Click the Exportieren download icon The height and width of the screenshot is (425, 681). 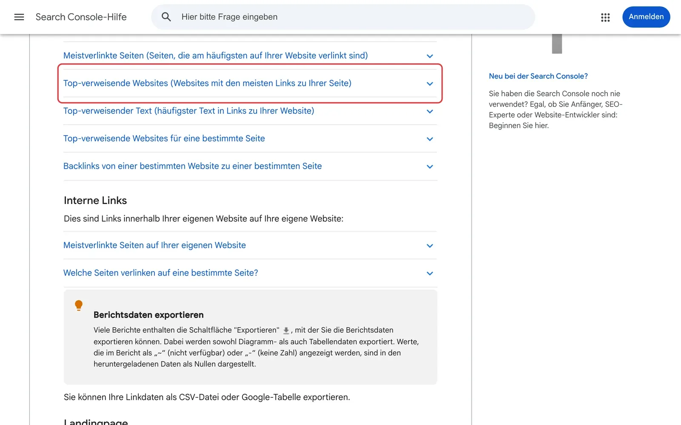click(286, 331)
